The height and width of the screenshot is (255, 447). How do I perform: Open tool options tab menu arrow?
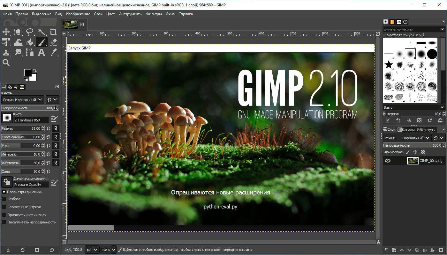pos(57,87)
